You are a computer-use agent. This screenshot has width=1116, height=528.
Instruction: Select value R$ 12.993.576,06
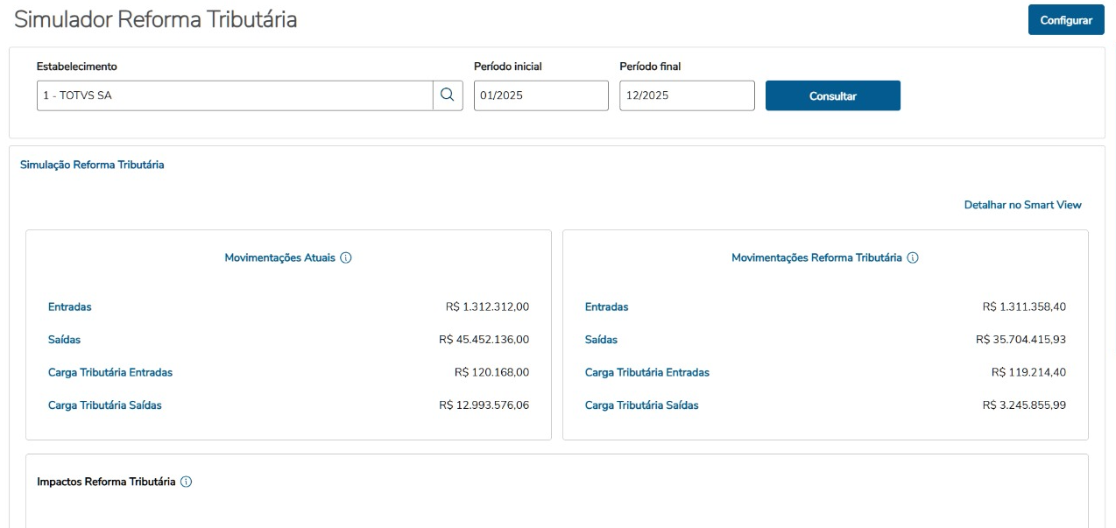[484, 405]
